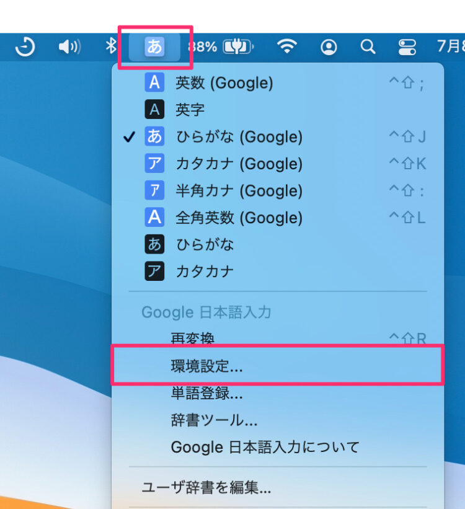This screenshot has height=509, width=465.
Task: Click ユーザ辞書を編集... menu entry
Action: point(206,487)
